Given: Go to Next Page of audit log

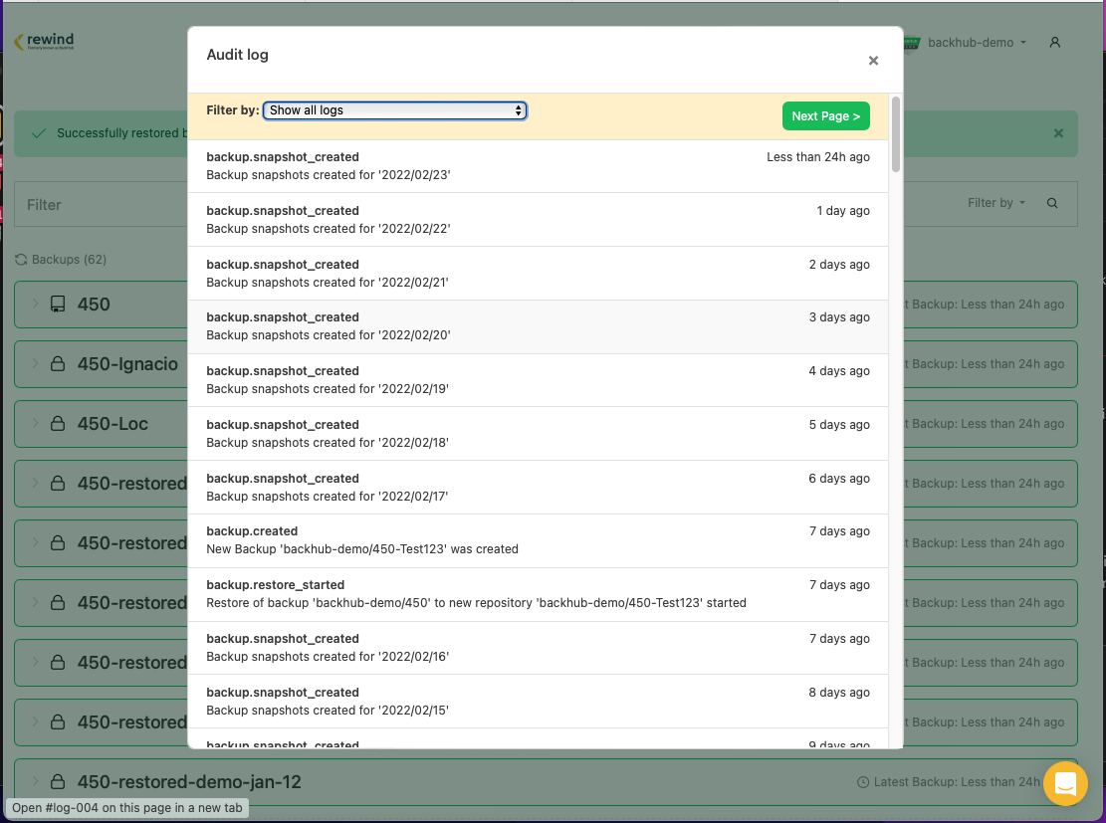Looking at the screenshot, I should [x=825, y=115].
